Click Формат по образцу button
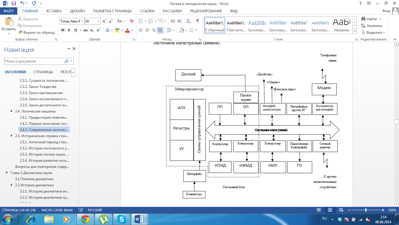This screenshot has height=225, width=399. pyautogui.click(x=36, y=33)
